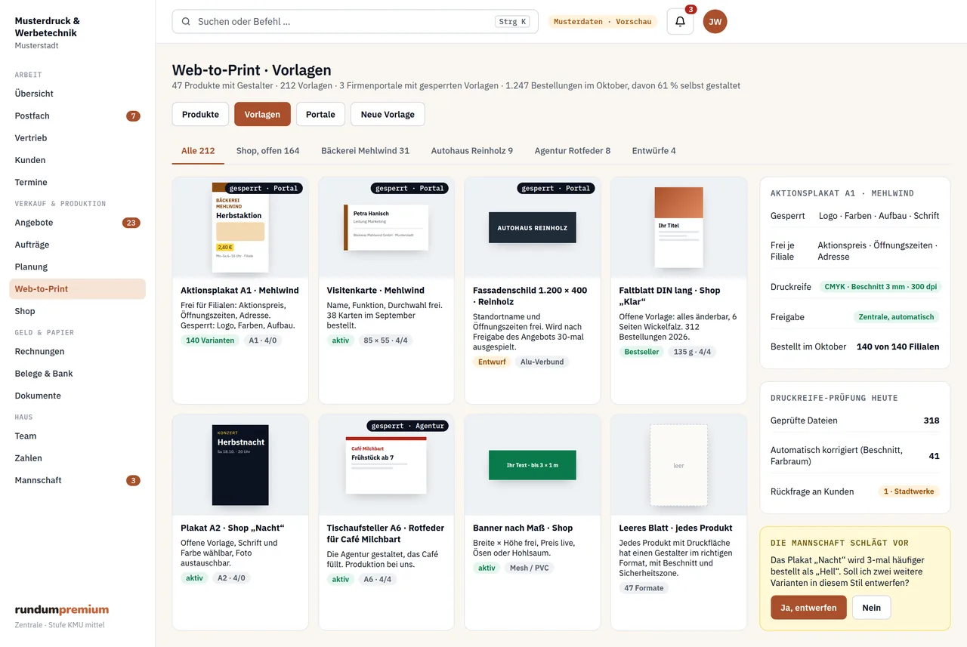Create a Neue Vorlage
The height and width of the screenshot is (647, 967).
[x=388, y=114]
